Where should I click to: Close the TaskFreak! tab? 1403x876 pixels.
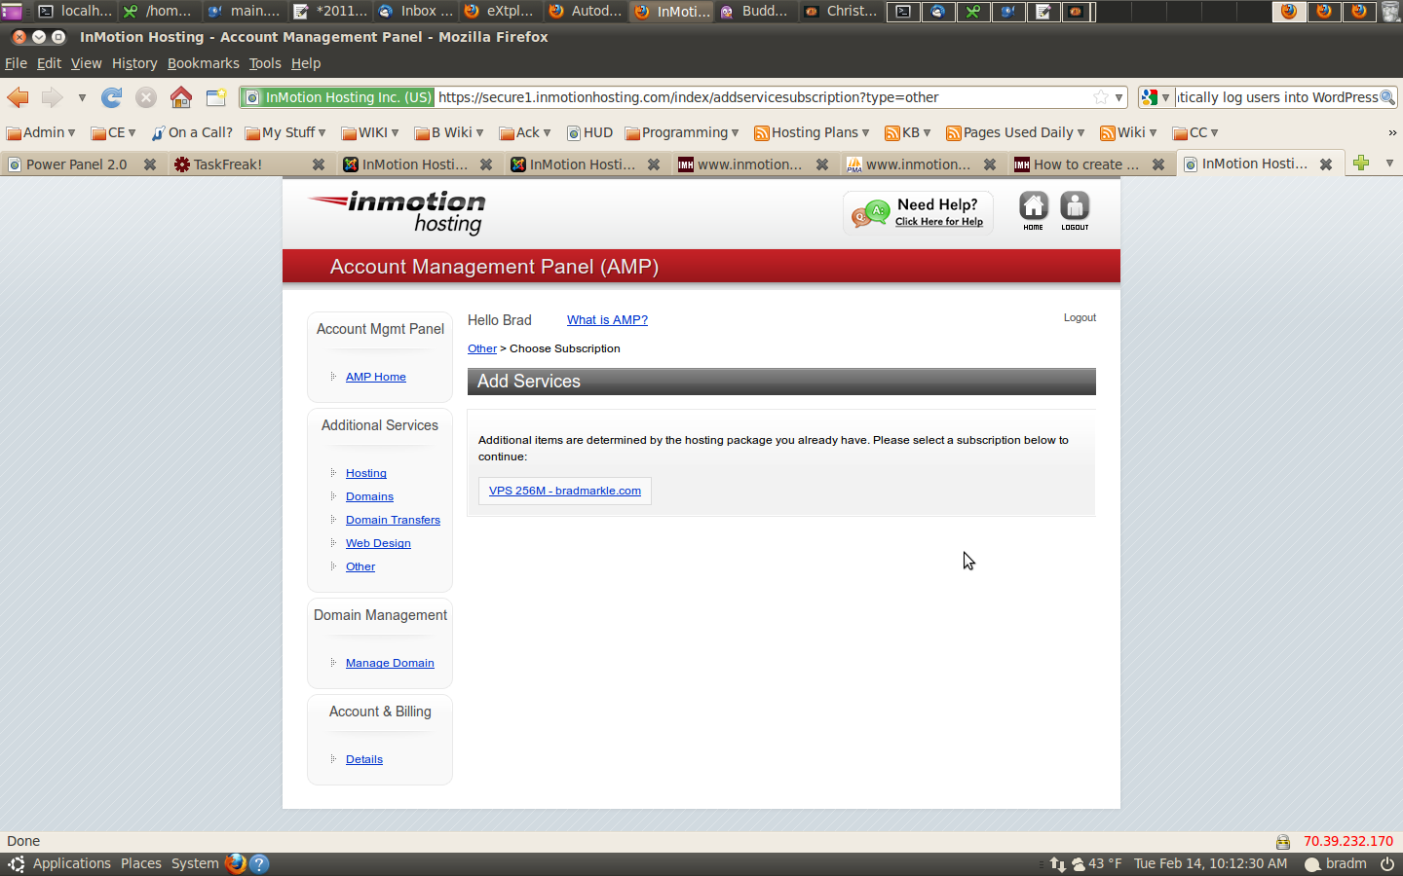tap(319, 164)
